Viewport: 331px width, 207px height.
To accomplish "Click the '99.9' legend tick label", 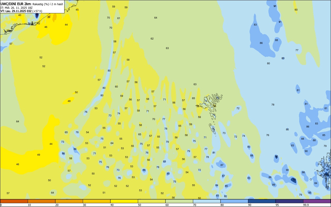I will [x=306, y=205].
